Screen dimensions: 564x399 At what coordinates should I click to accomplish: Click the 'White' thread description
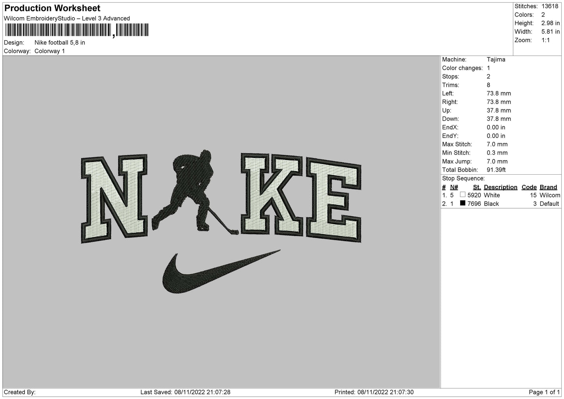tap(492, 195)
